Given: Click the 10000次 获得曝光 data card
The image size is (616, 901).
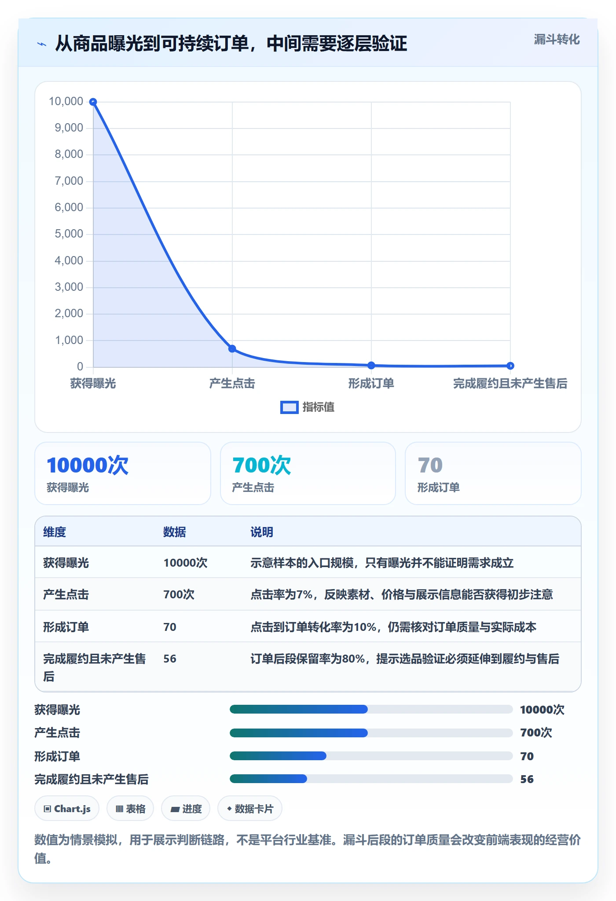Looking at the screenshot, I should pos(123,473).
